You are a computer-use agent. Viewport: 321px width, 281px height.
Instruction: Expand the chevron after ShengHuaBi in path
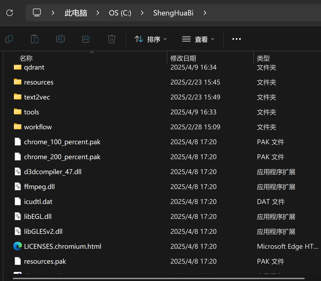[x=205, y=13]
